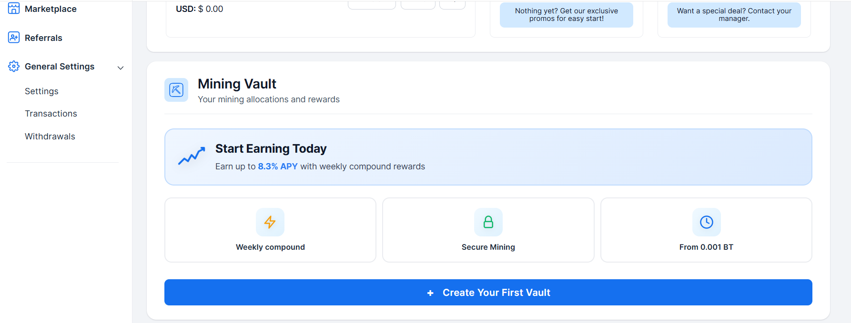The image size is (851, 323).
Task: Collapse the General Settings section chevron
Action: coord(121,68)
